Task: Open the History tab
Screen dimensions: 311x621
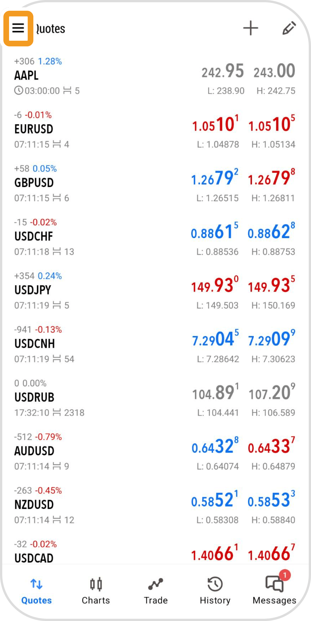Action: pyautogui.click(x=215, y=590)
